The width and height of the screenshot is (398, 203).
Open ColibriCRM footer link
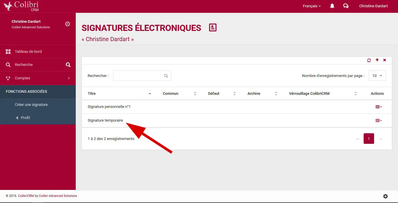pyautogui.click(x=26, y=196)
